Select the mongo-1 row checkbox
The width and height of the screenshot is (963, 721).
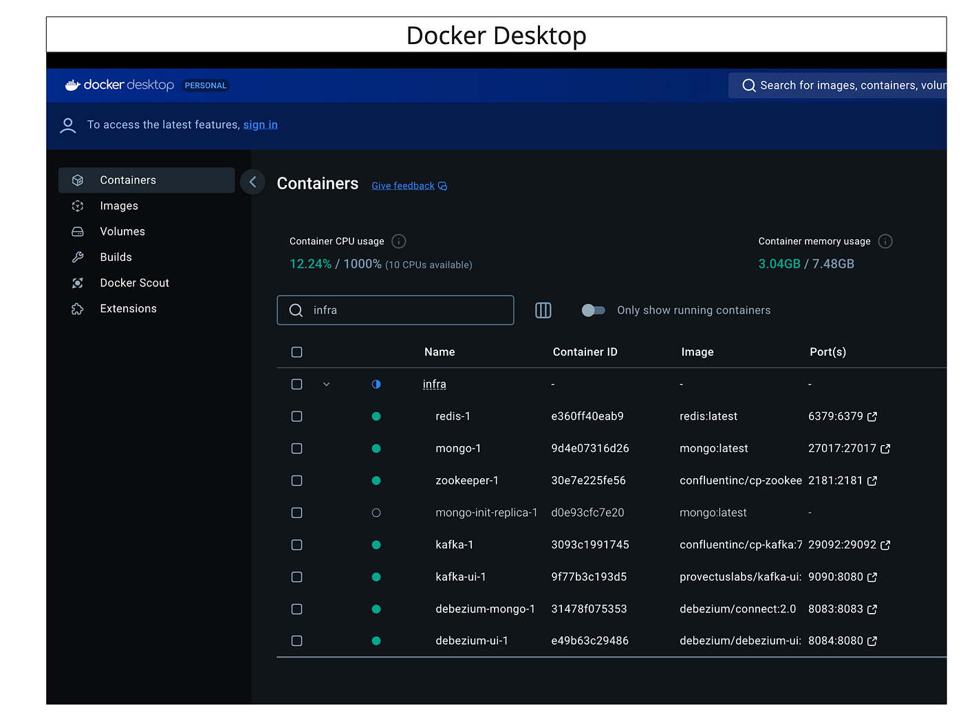click(x=297, y=449)
